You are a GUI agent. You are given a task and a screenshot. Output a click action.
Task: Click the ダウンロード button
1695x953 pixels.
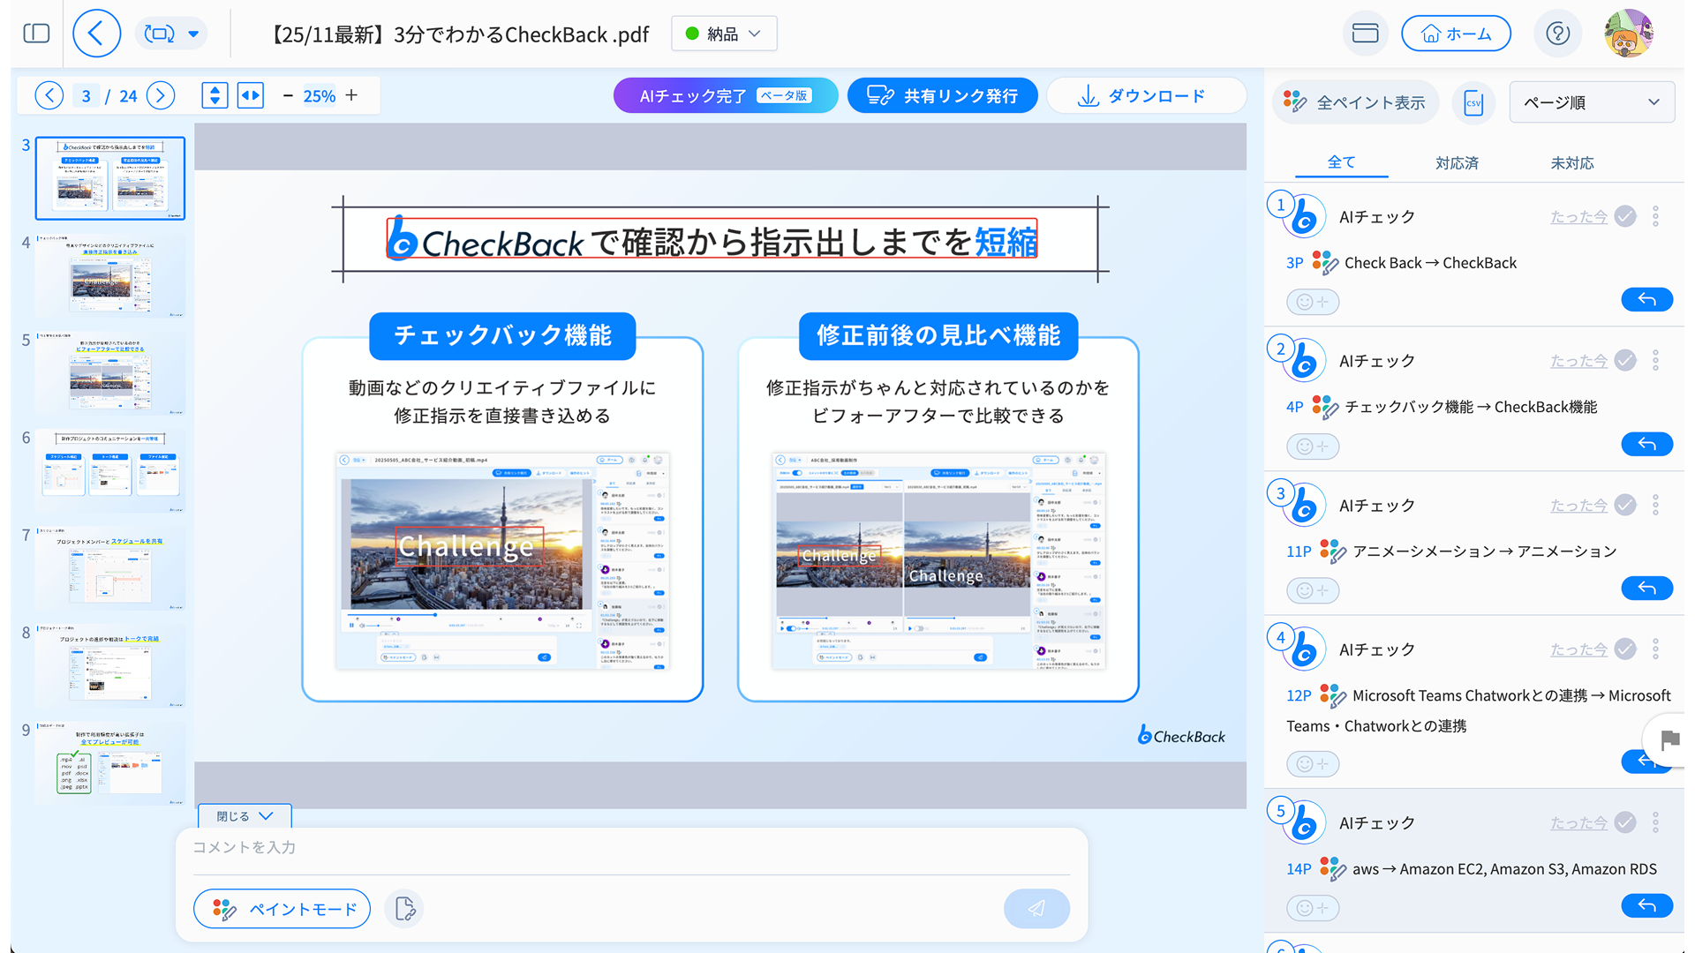coord(1145,95)
